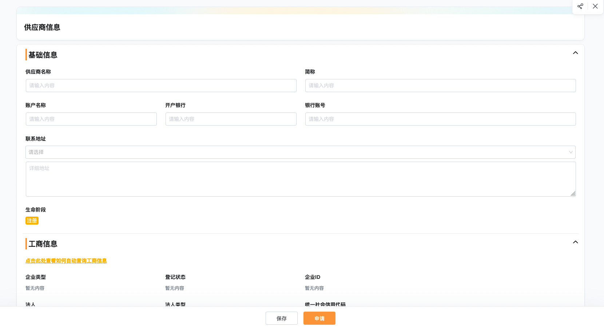Viewport: 604px width, 328px height.
Task: Focus the 简称 input field
Action: [441, 86]
